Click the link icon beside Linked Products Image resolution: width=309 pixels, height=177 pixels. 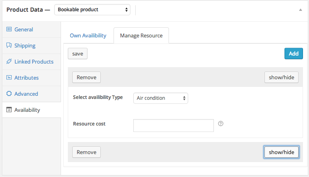[x=9, y=62]
